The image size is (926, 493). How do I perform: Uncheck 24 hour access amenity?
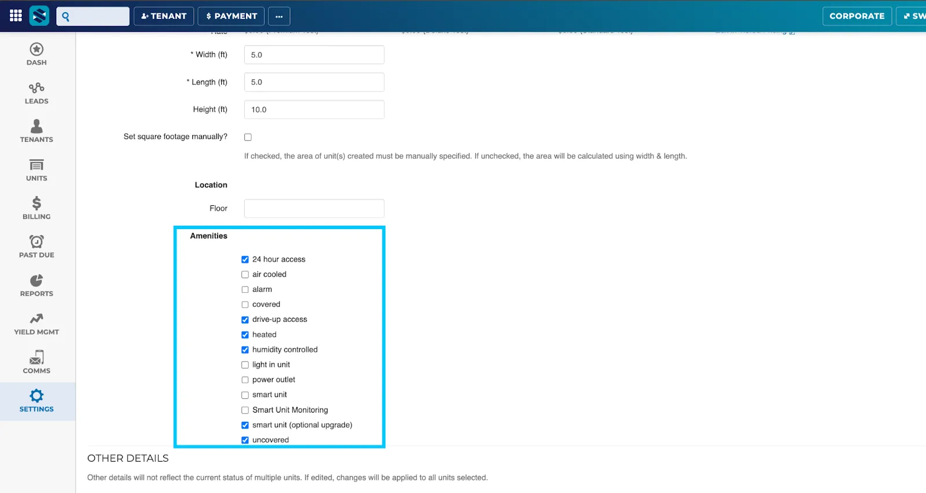pos(245,259)
